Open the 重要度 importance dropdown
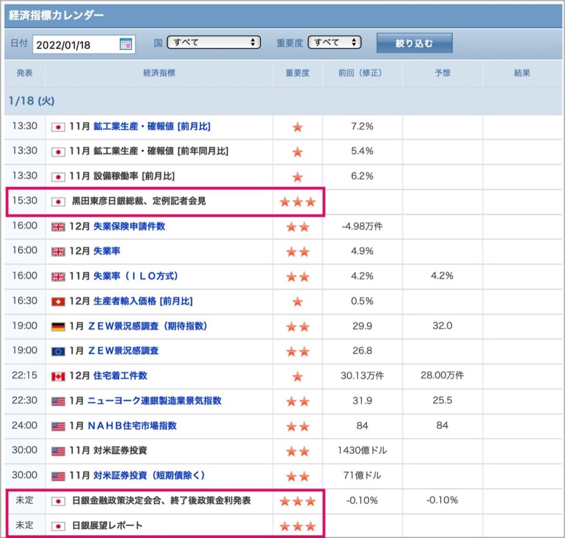The image size is (565, 538). coord(334,42)
